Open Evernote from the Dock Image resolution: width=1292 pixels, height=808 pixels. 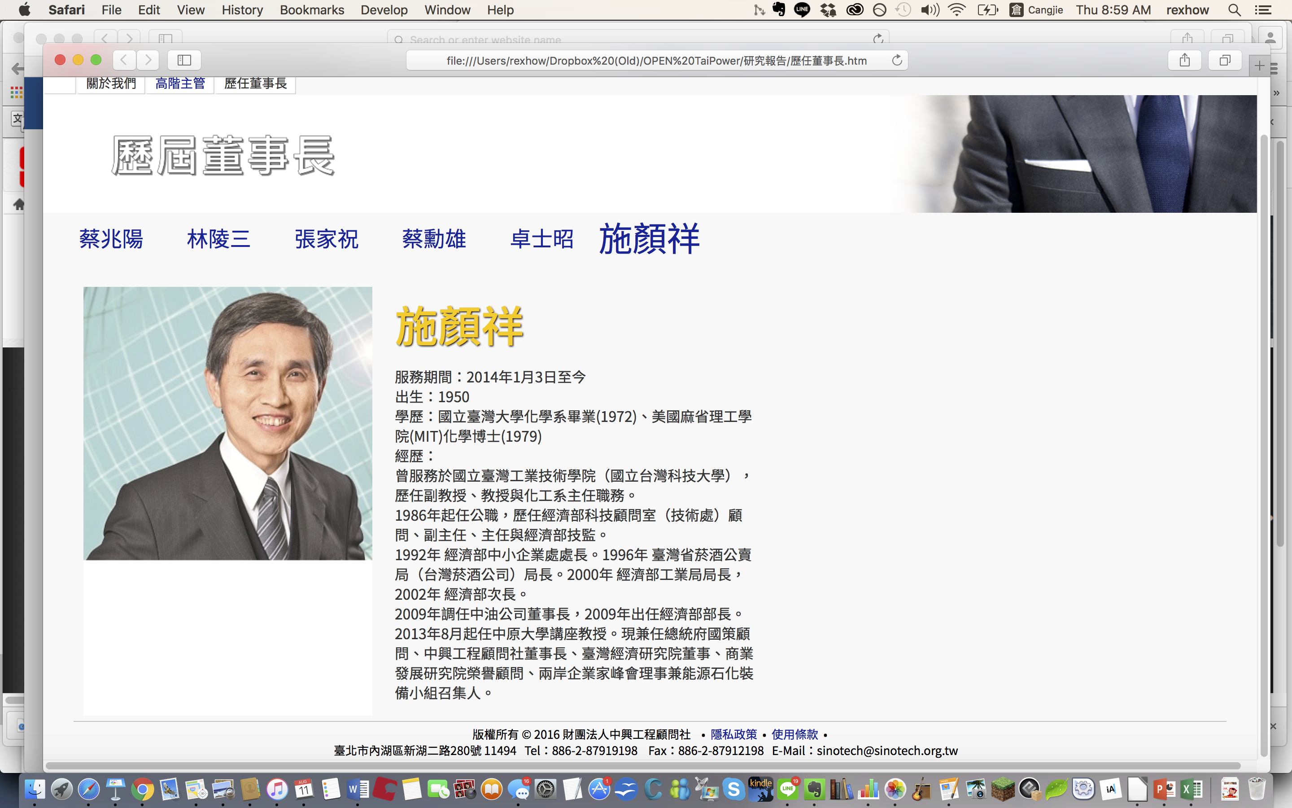[x=815, y=789]
